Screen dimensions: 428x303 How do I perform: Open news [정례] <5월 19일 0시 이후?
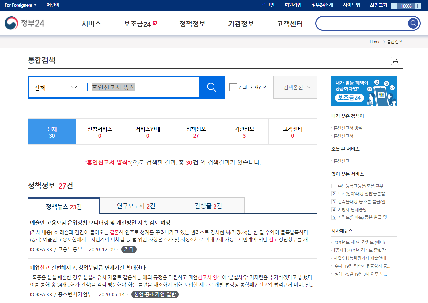pyautogui.click(x=360, y=274)
